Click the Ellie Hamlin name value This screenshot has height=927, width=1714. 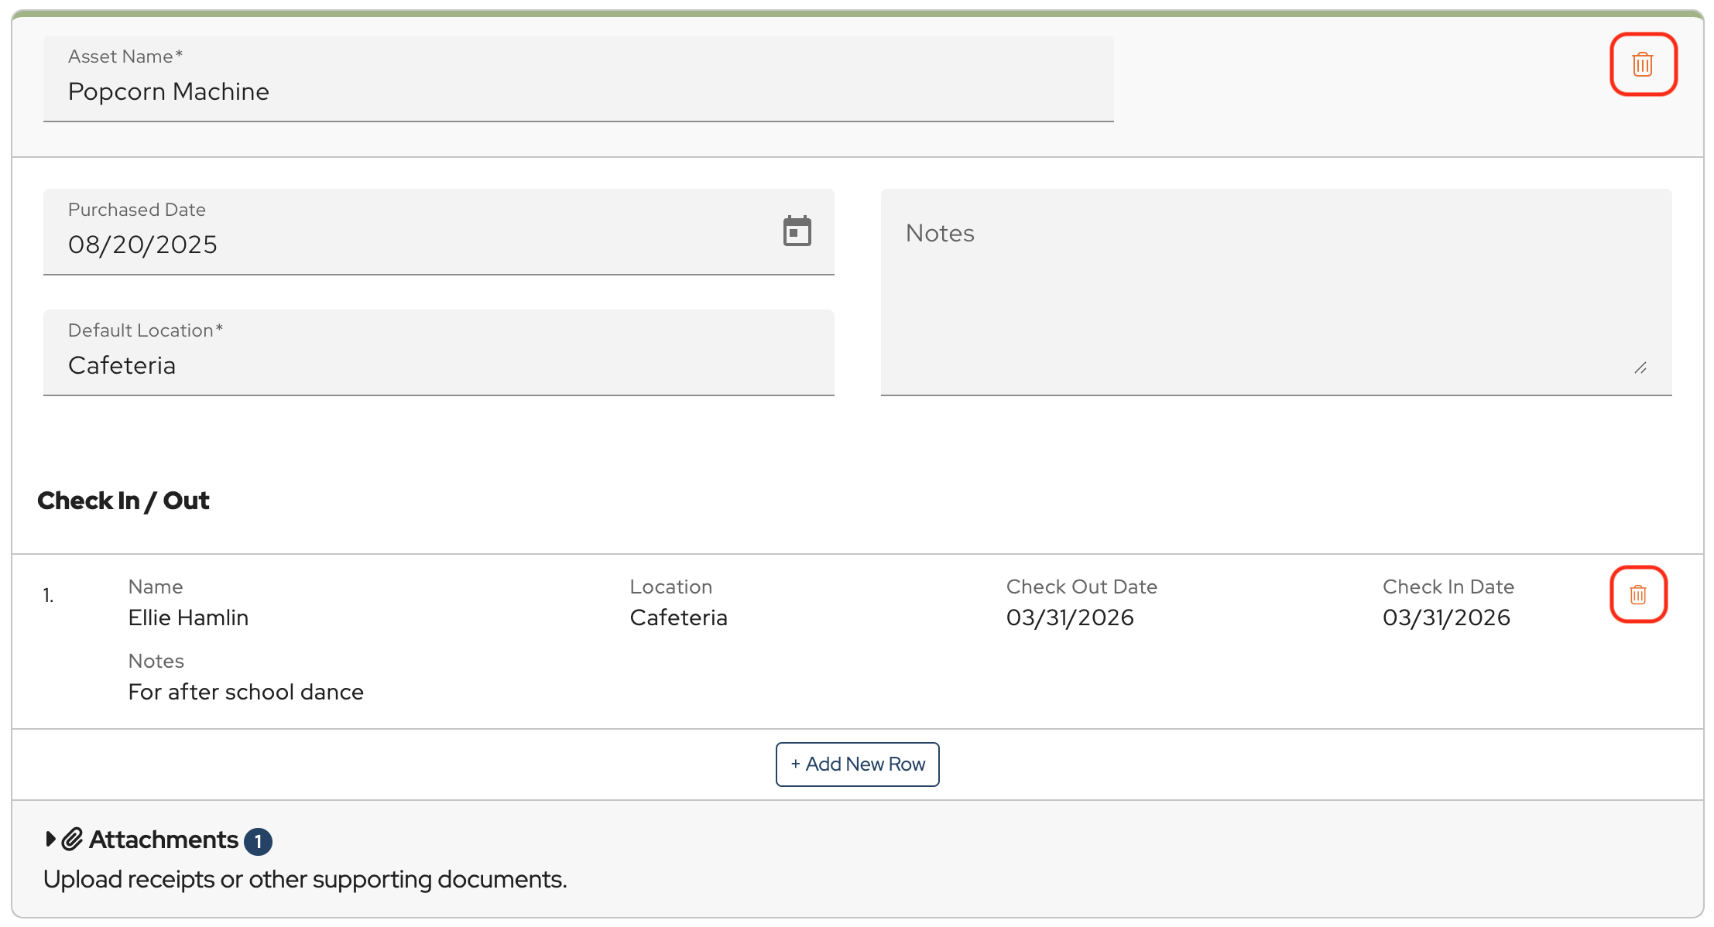[188, 617]
